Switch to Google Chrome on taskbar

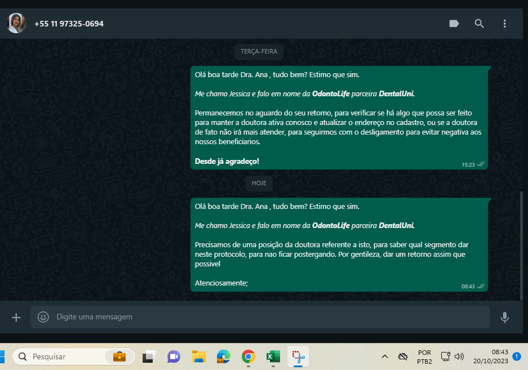pos(248,356)
